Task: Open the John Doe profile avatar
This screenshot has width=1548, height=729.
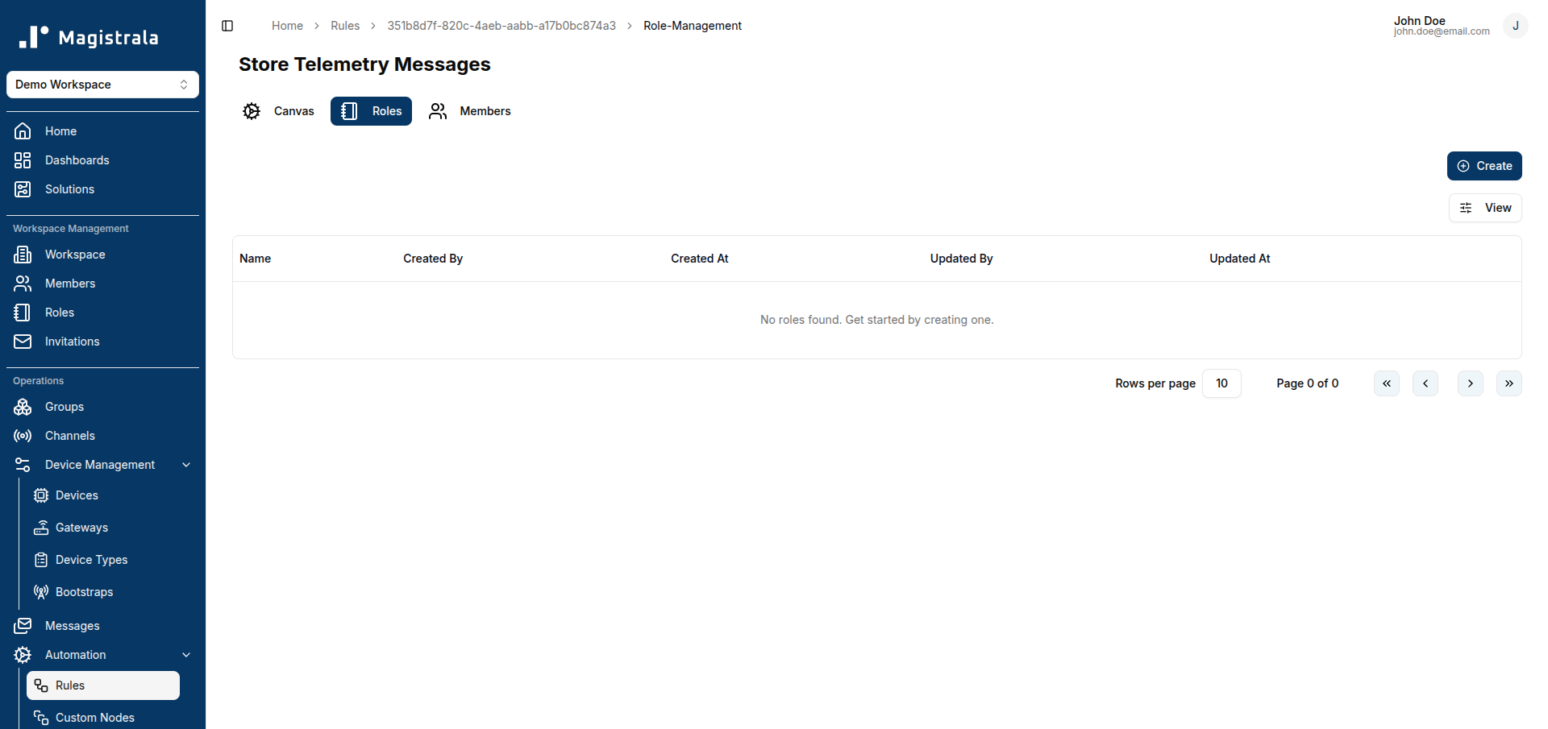Action: tap(1516, 26)
